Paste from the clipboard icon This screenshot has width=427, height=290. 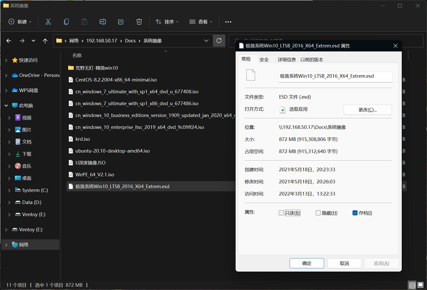pos(84,22)
